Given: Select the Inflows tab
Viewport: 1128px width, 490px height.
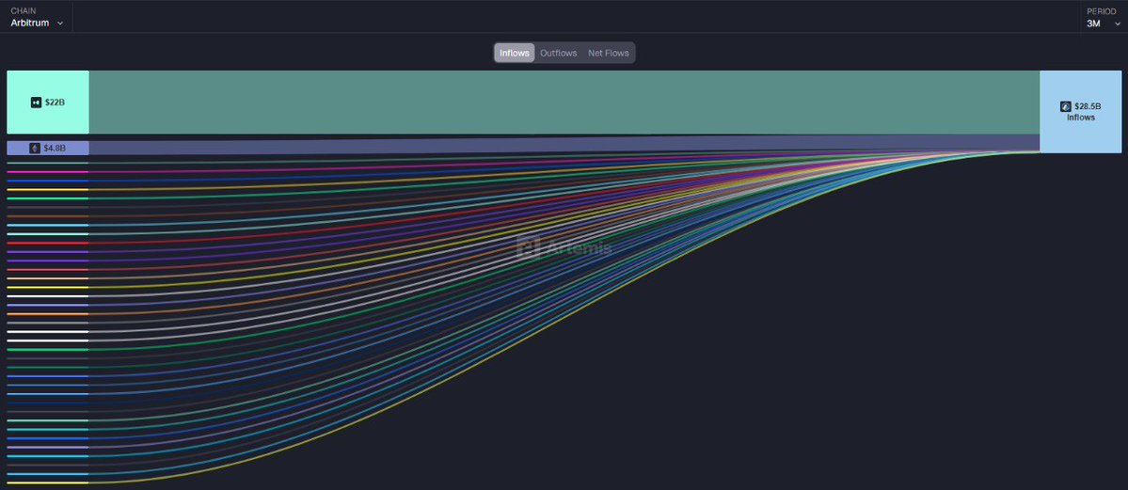Looking at the screenshot, I should point(515,53).
